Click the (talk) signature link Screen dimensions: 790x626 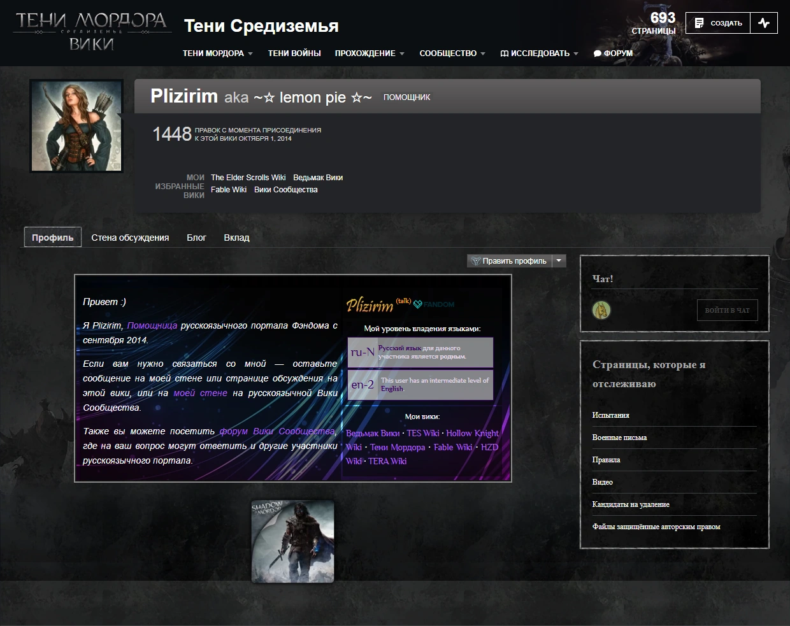tap(403, 301)
